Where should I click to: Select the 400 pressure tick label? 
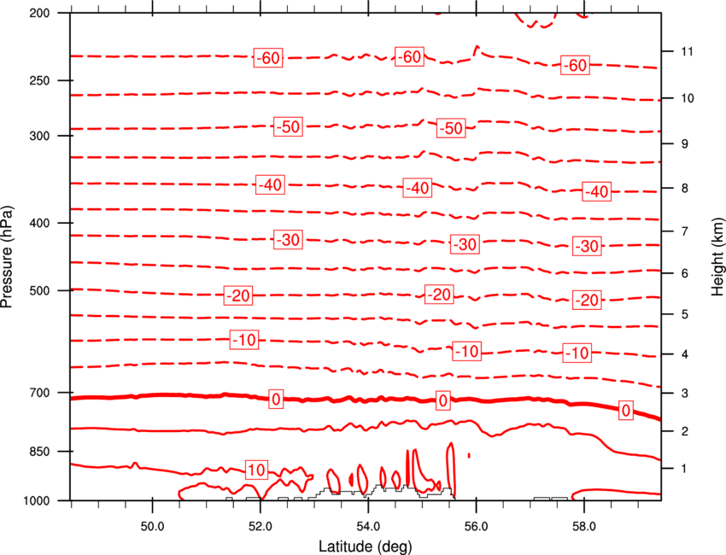pyautogui.click(x=39, y=223)
